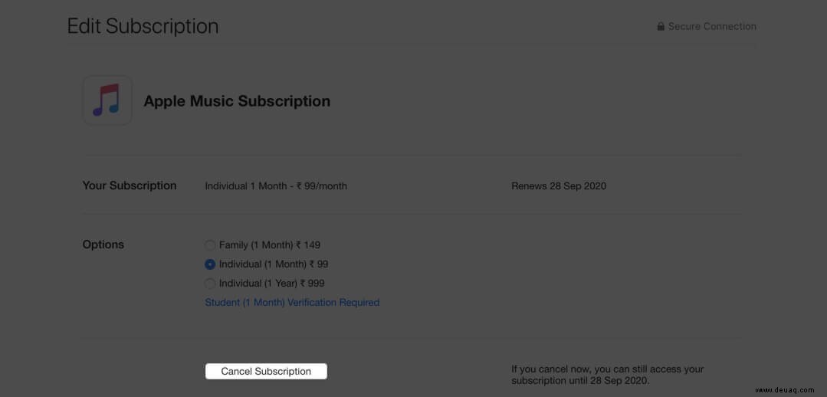Click the 'subscription until 28 Sep 2020.' line
The image size is (827, 397).
pyautogui.click(x=581, y=381)
